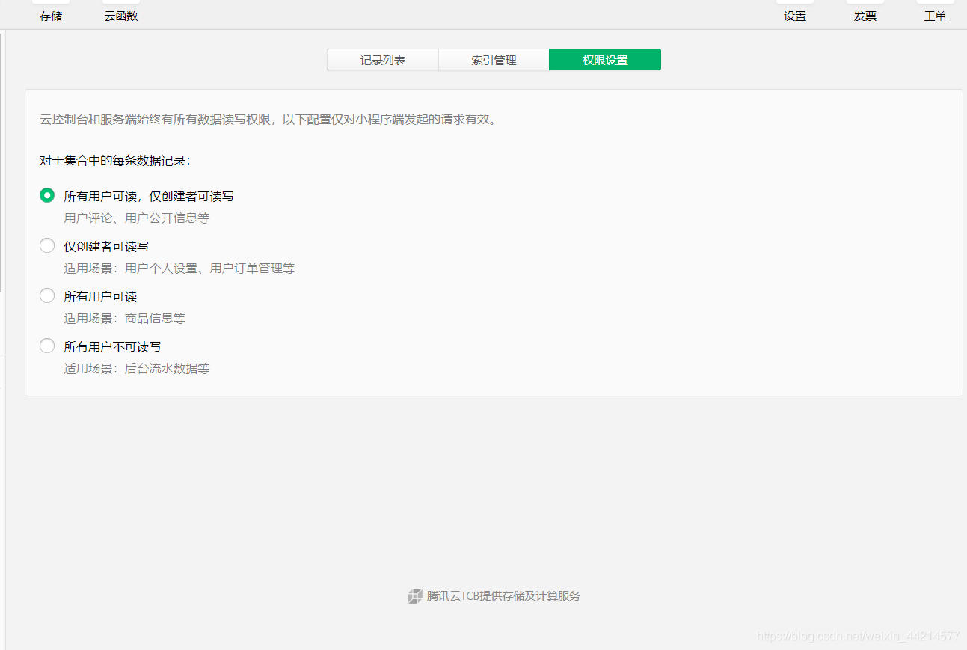The image size is (967, 650).
Task: Select 所有用户不可读写 option
Action: [47, 345]
